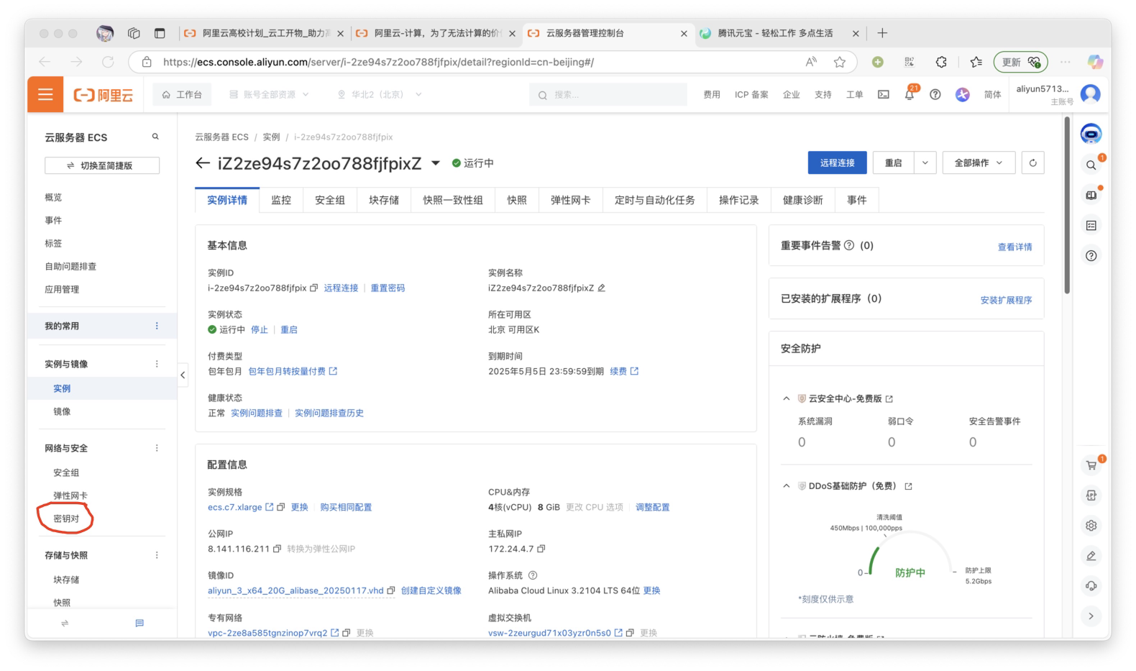Copy the primary private IP 172.24.4.7
The height and width of the screenshot is (671, 1136).
541,549
